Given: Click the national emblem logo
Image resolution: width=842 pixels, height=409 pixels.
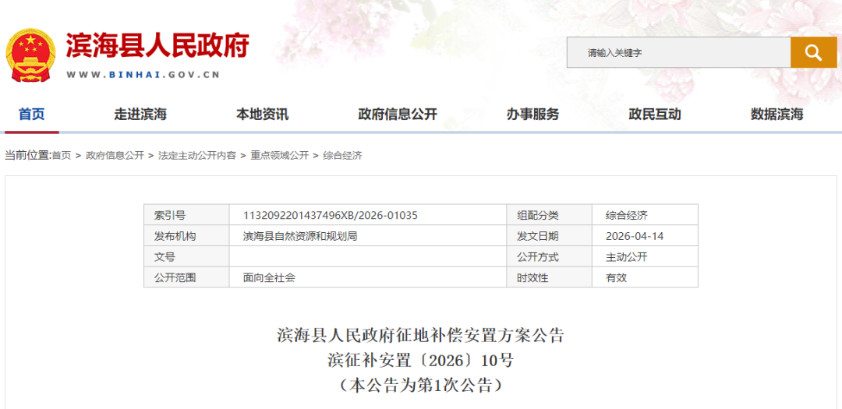Looking at the screenshot, I should pyautogui.click(x=31, y=55).
